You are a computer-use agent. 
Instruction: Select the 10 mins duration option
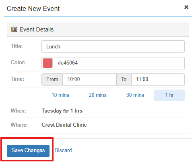coord(60,95)
